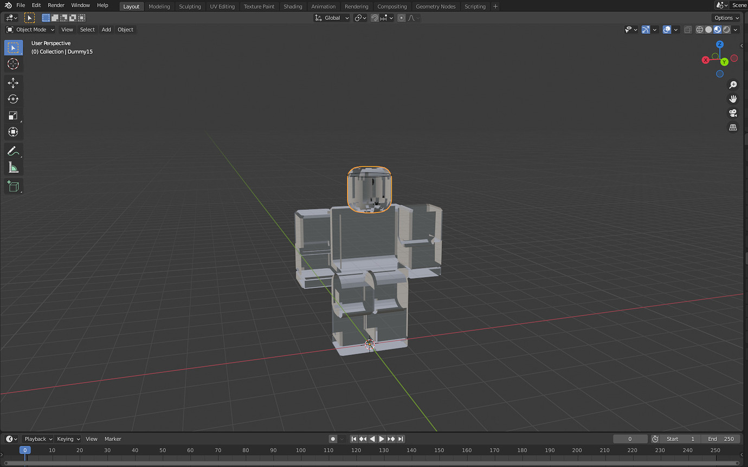
Task: Toggle proportional editing off
Action: click(x=401, y=17)
